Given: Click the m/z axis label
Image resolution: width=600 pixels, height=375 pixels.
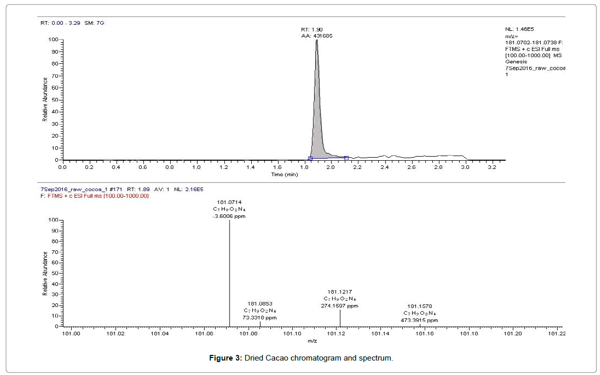Looking at the screenshot, I should click(x=312, y=341).
